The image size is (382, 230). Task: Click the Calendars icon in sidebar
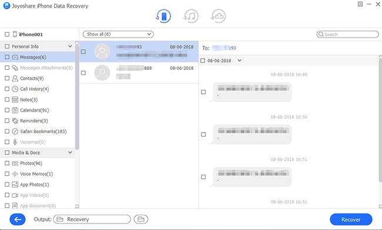pyautogui.click(x=15, y=110)
